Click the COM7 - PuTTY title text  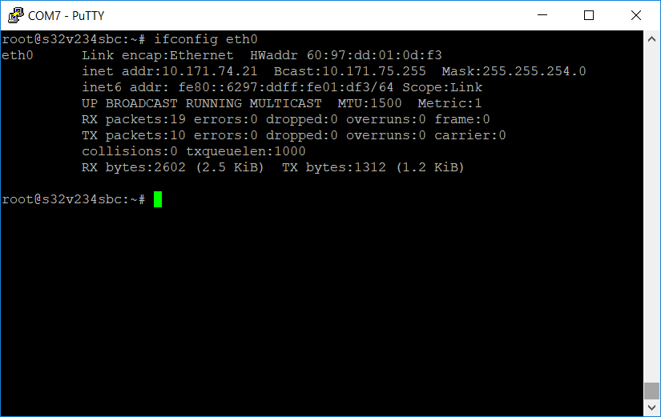point(67,15)
